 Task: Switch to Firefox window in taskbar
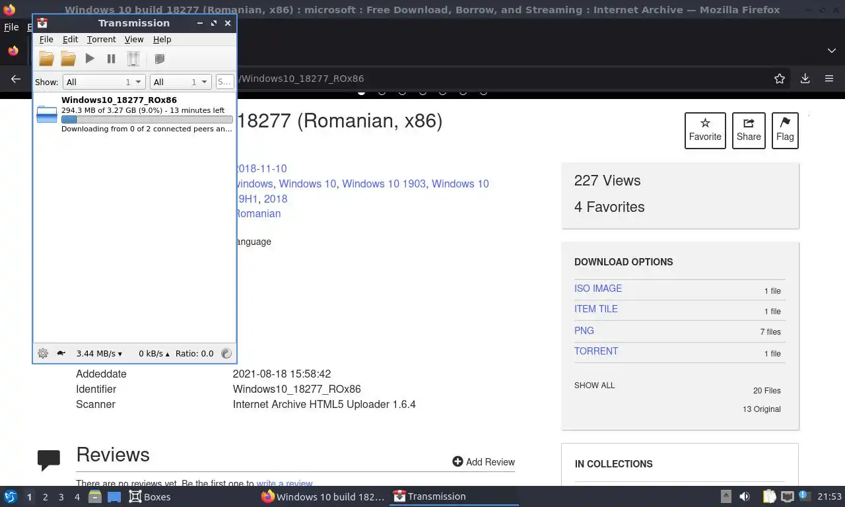[323, 496]
